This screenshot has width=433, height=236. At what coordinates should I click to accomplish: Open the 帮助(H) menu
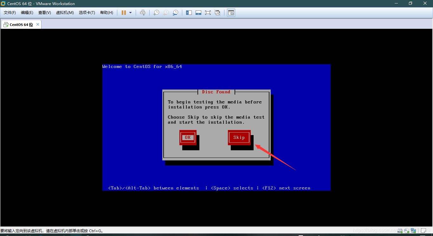107,13
